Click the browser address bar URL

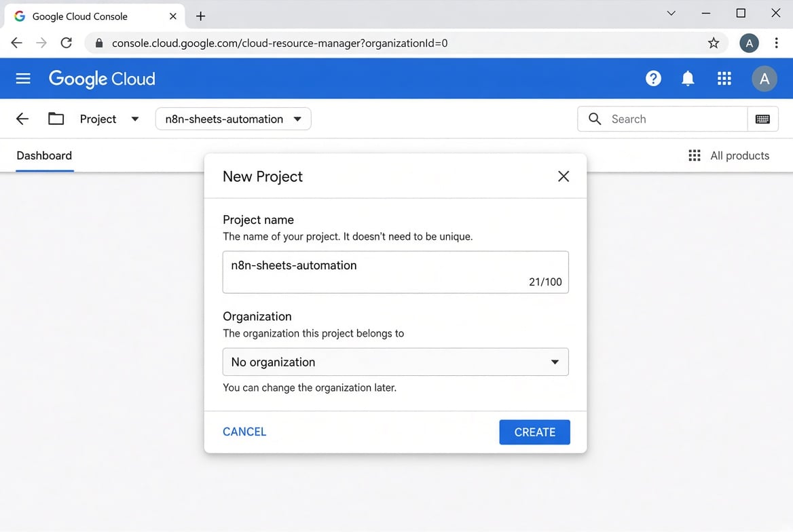click(280, 43)
